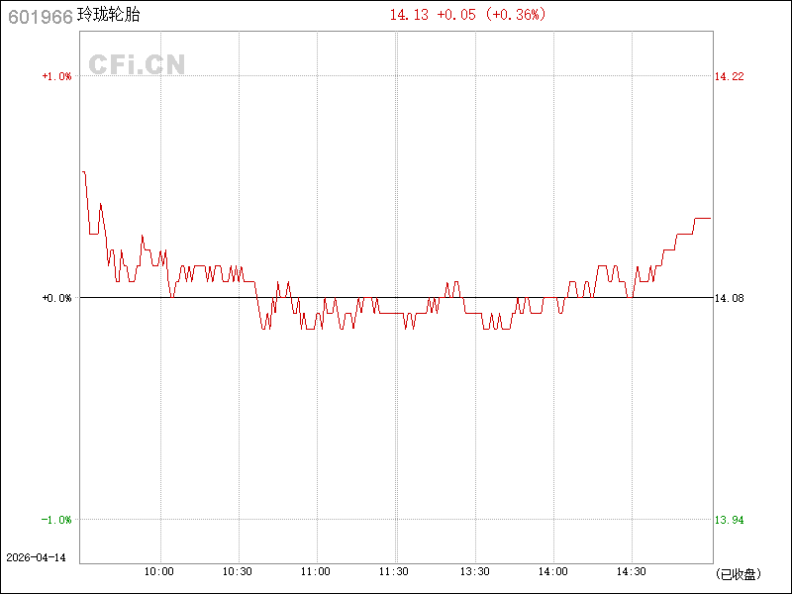
Task: Click the stock code 601966
Action: 41,17
